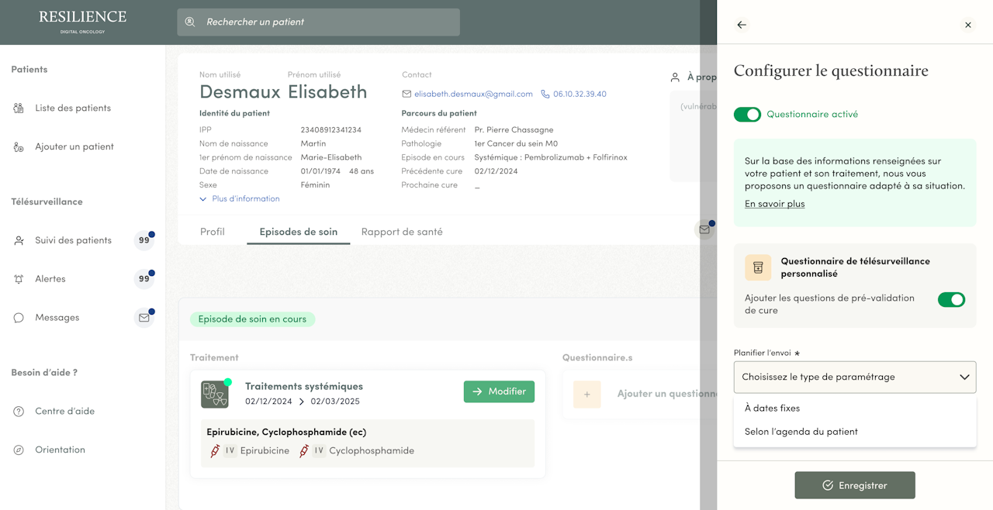Click the 99 badge beside Alertes

click(x=144, y=279)
